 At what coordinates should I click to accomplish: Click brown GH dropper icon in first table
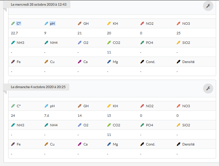(x=80, y=23)
